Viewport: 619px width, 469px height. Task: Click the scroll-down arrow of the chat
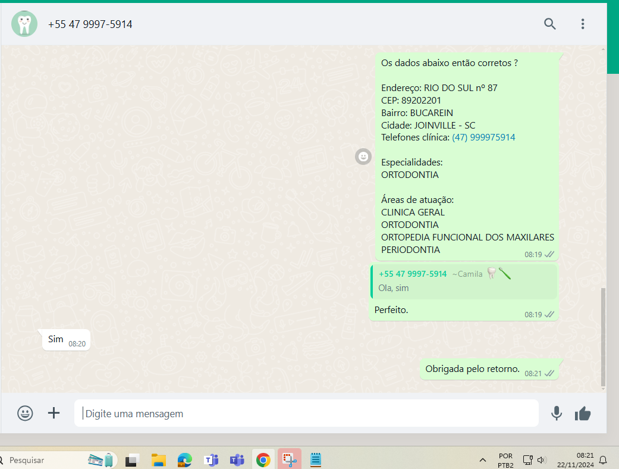[x=603, y=389]
